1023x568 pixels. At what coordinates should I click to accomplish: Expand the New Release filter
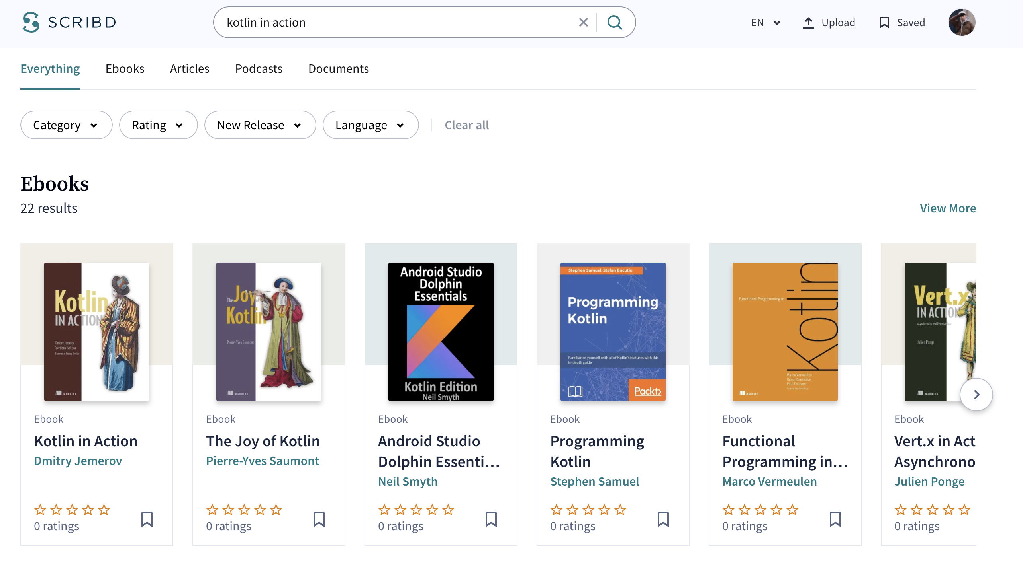pyautogui.click(x=260, y=125)
